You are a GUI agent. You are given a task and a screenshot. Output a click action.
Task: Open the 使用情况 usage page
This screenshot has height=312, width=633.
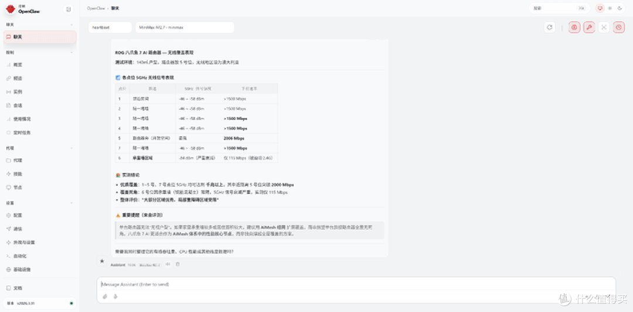(40, 119)
